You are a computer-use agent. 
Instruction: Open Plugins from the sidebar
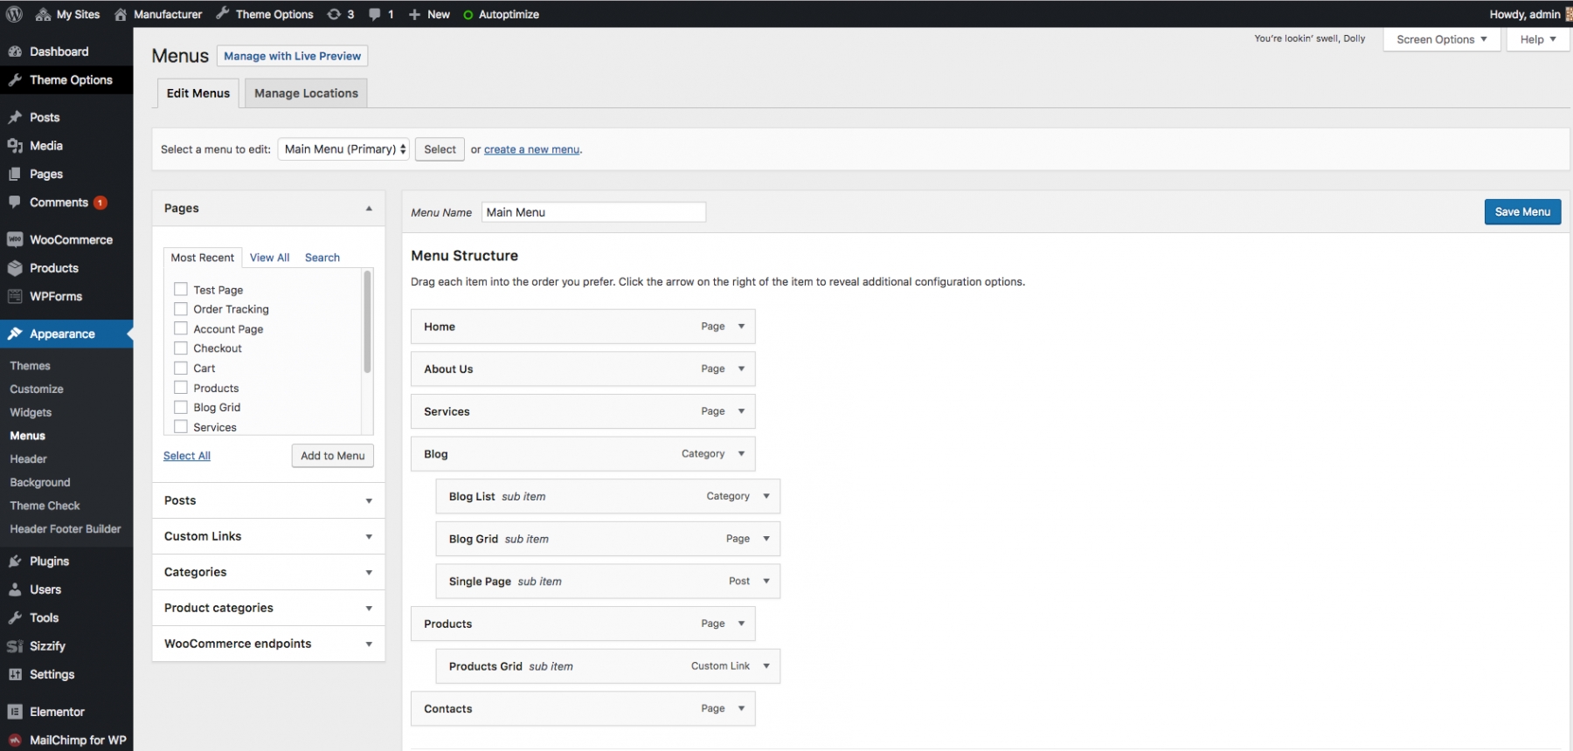[49, 561]
